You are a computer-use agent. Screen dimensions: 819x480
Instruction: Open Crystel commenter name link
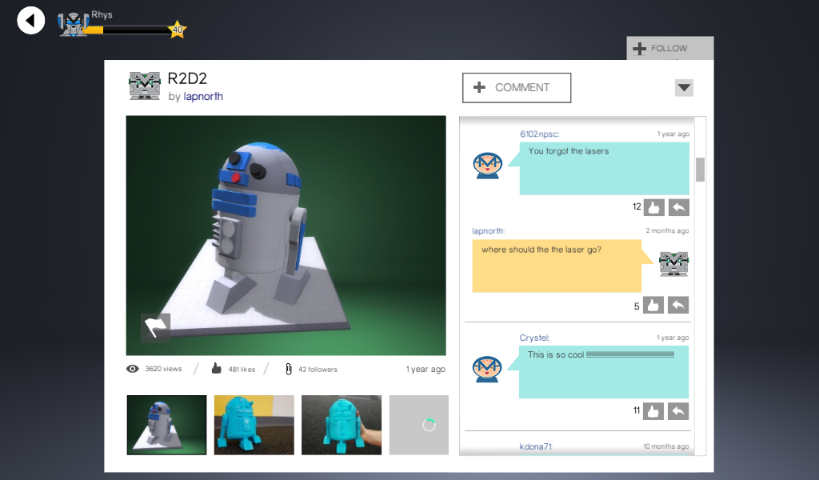(534, 338)
